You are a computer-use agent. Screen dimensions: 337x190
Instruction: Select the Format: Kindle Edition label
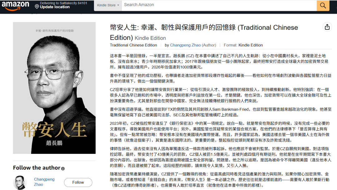[x=243, y=45]
